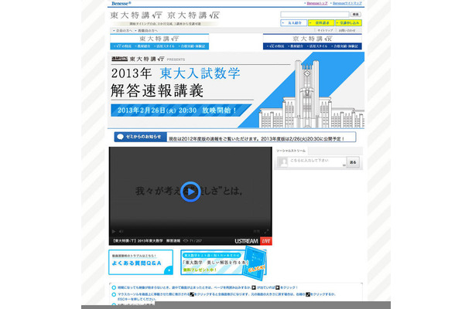The height and width of the screenshot is (309, 472).
Task: Focus the site search input field
Action: (x=315, y=14)
